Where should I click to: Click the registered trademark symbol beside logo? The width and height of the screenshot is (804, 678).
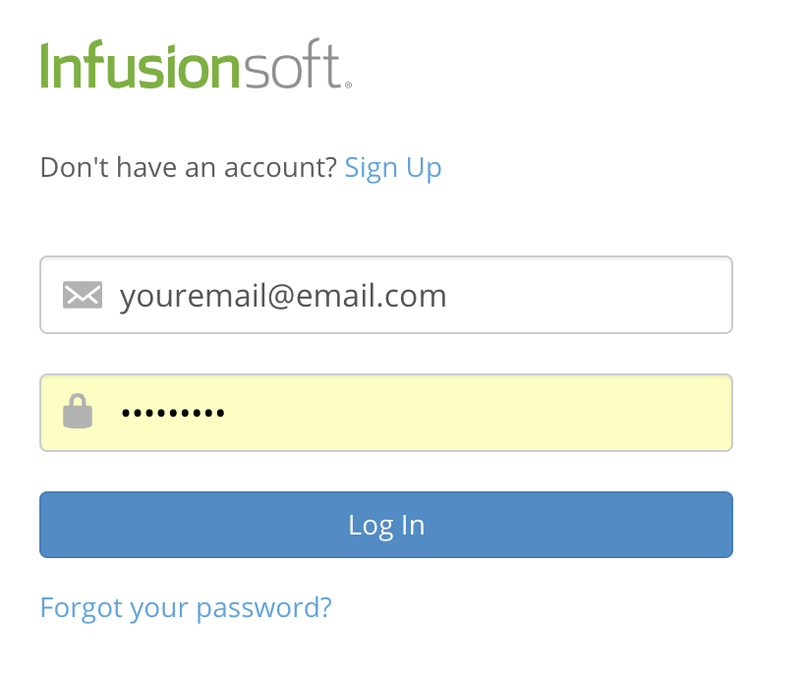tap(348, 85)
